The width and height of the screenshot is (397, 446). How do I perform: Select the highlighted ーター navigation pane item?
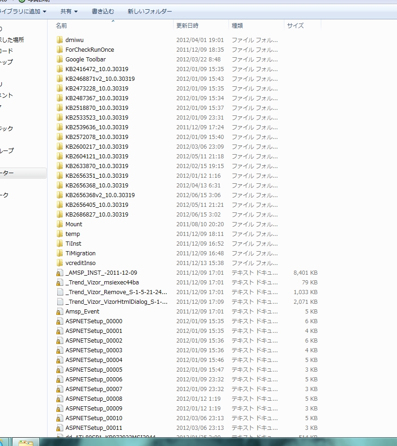[23, 173]
